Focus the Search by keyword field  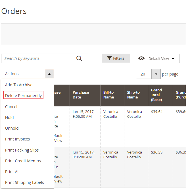[38, 58]
